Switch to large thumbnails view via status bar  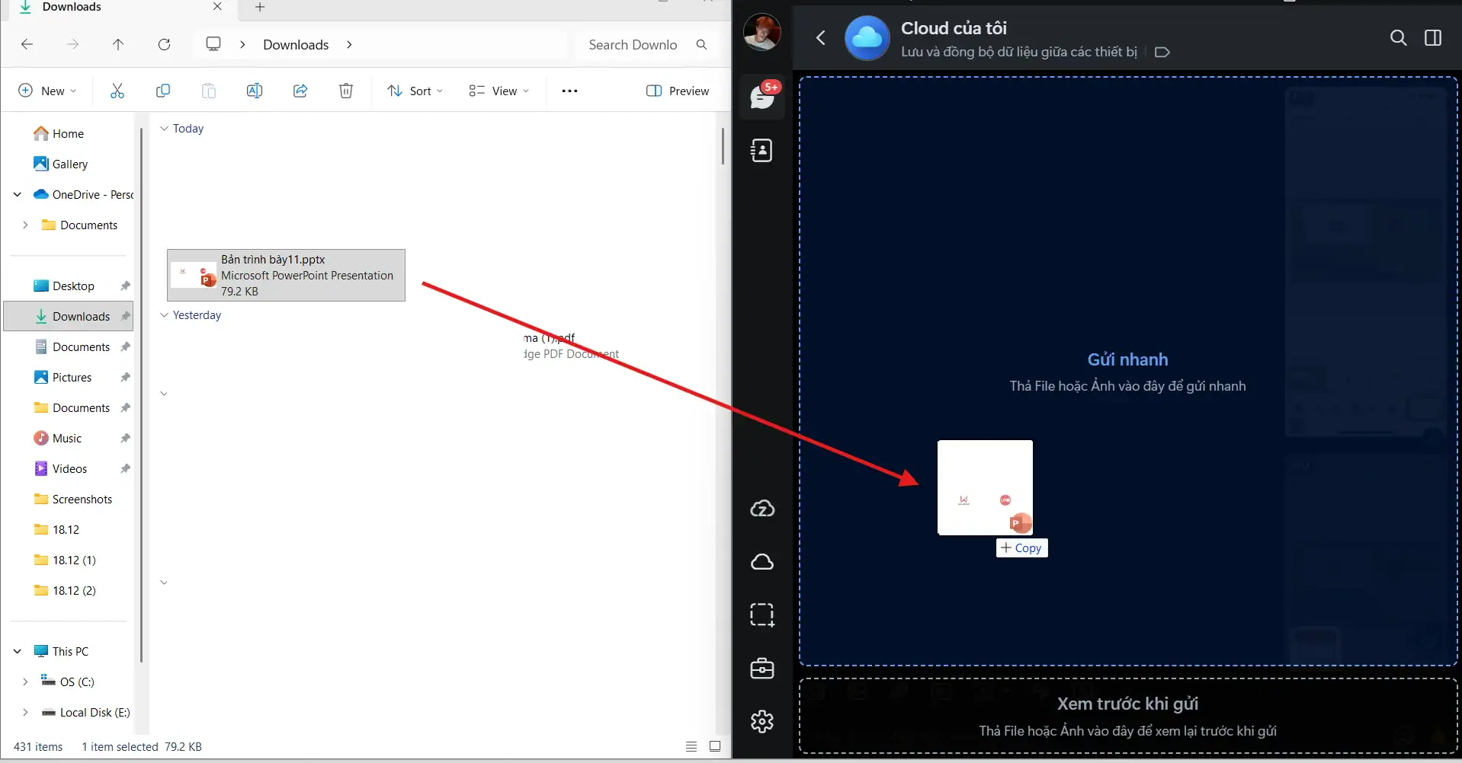tap(715, 746)
